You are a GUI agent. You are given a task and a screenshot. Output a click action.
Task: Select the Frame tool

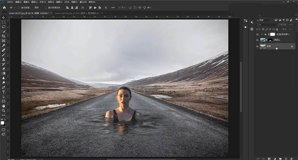point(3,41)
